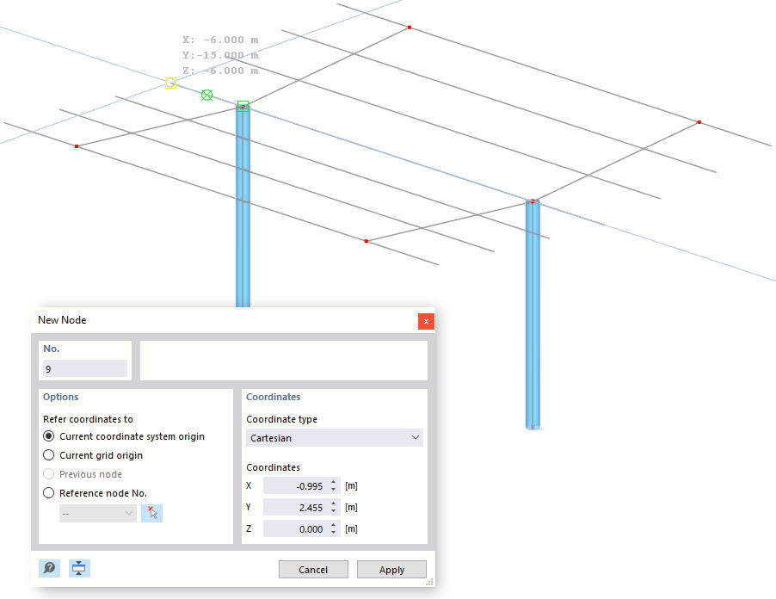
Task: Click the dialog minimize/collapse icon next to help
Action: (x=79, y=568)
